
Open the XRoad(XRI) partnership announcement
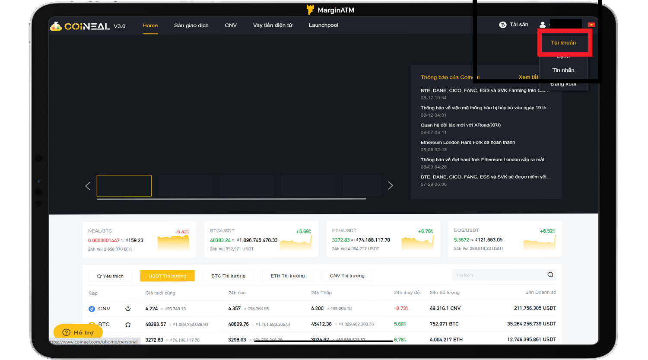[x=461, y=125]
